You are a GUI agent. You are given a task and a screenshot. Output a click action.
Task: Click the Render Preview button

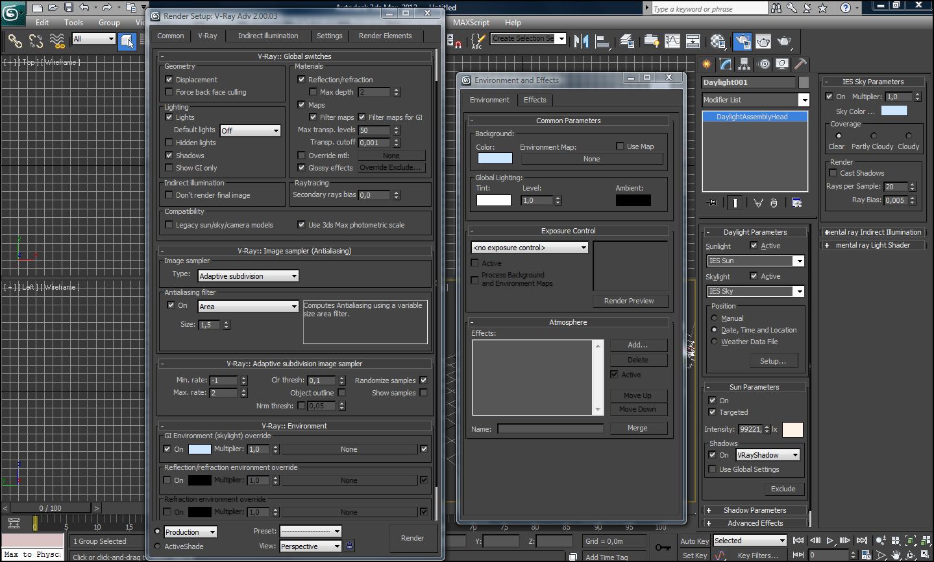(x=629, y=301)
